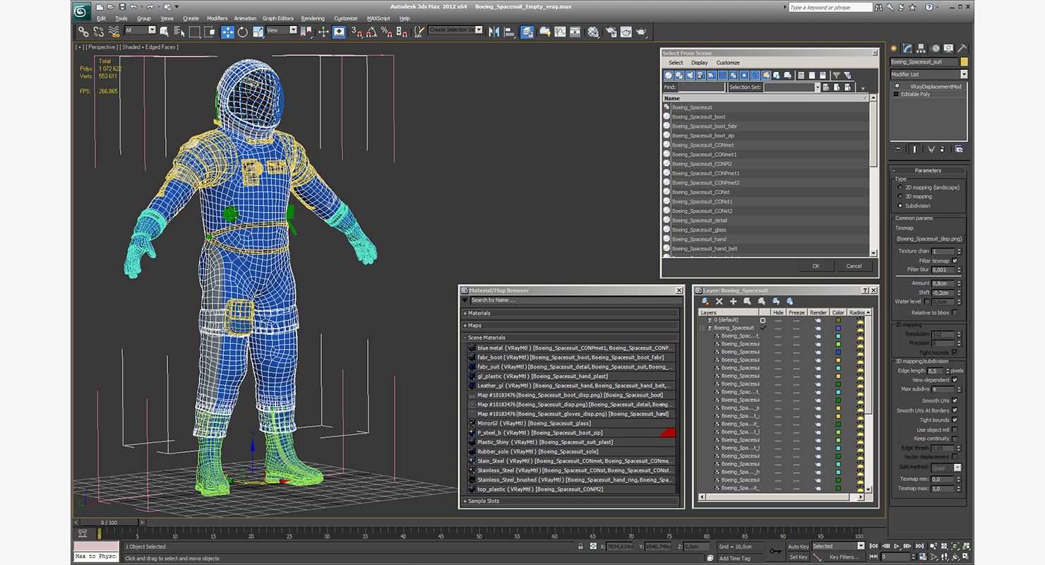This screenshot has width=1045, height=565.
Task: Click object color swatch beside Boeing_Spacesuit_suit name
Action: [x=964, y=62]
